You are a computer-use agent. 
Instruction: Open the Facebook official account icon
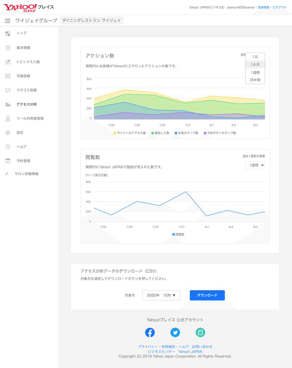point(150,332)
